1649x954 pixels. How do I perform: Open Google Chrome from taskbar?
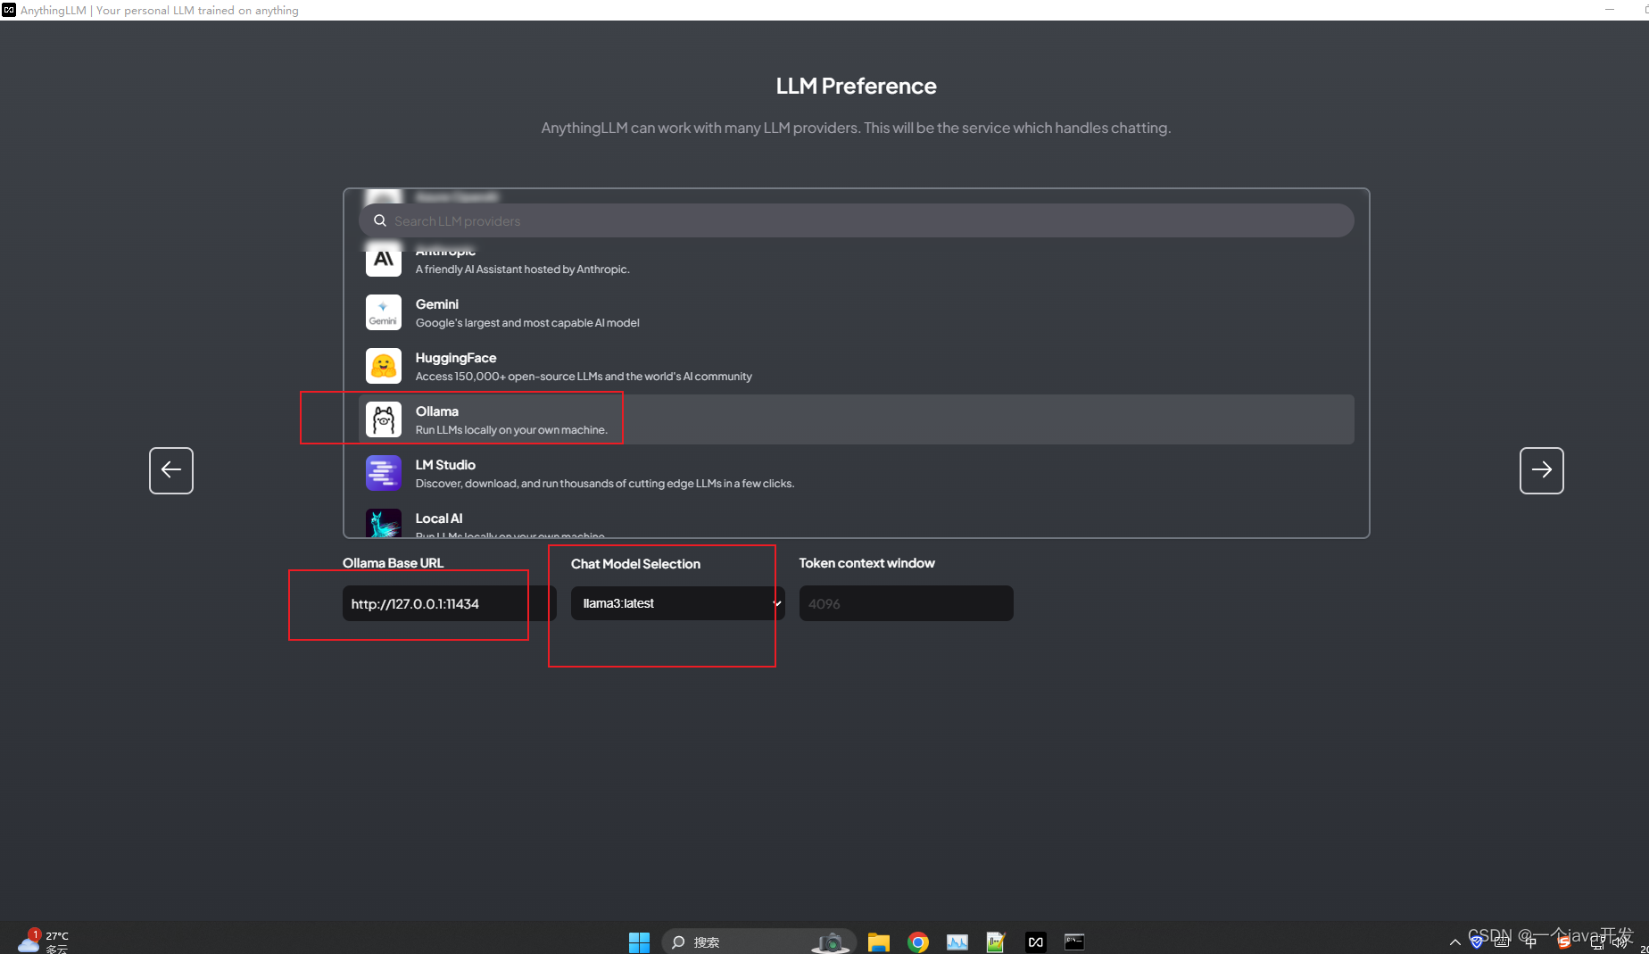coord(918,942)
